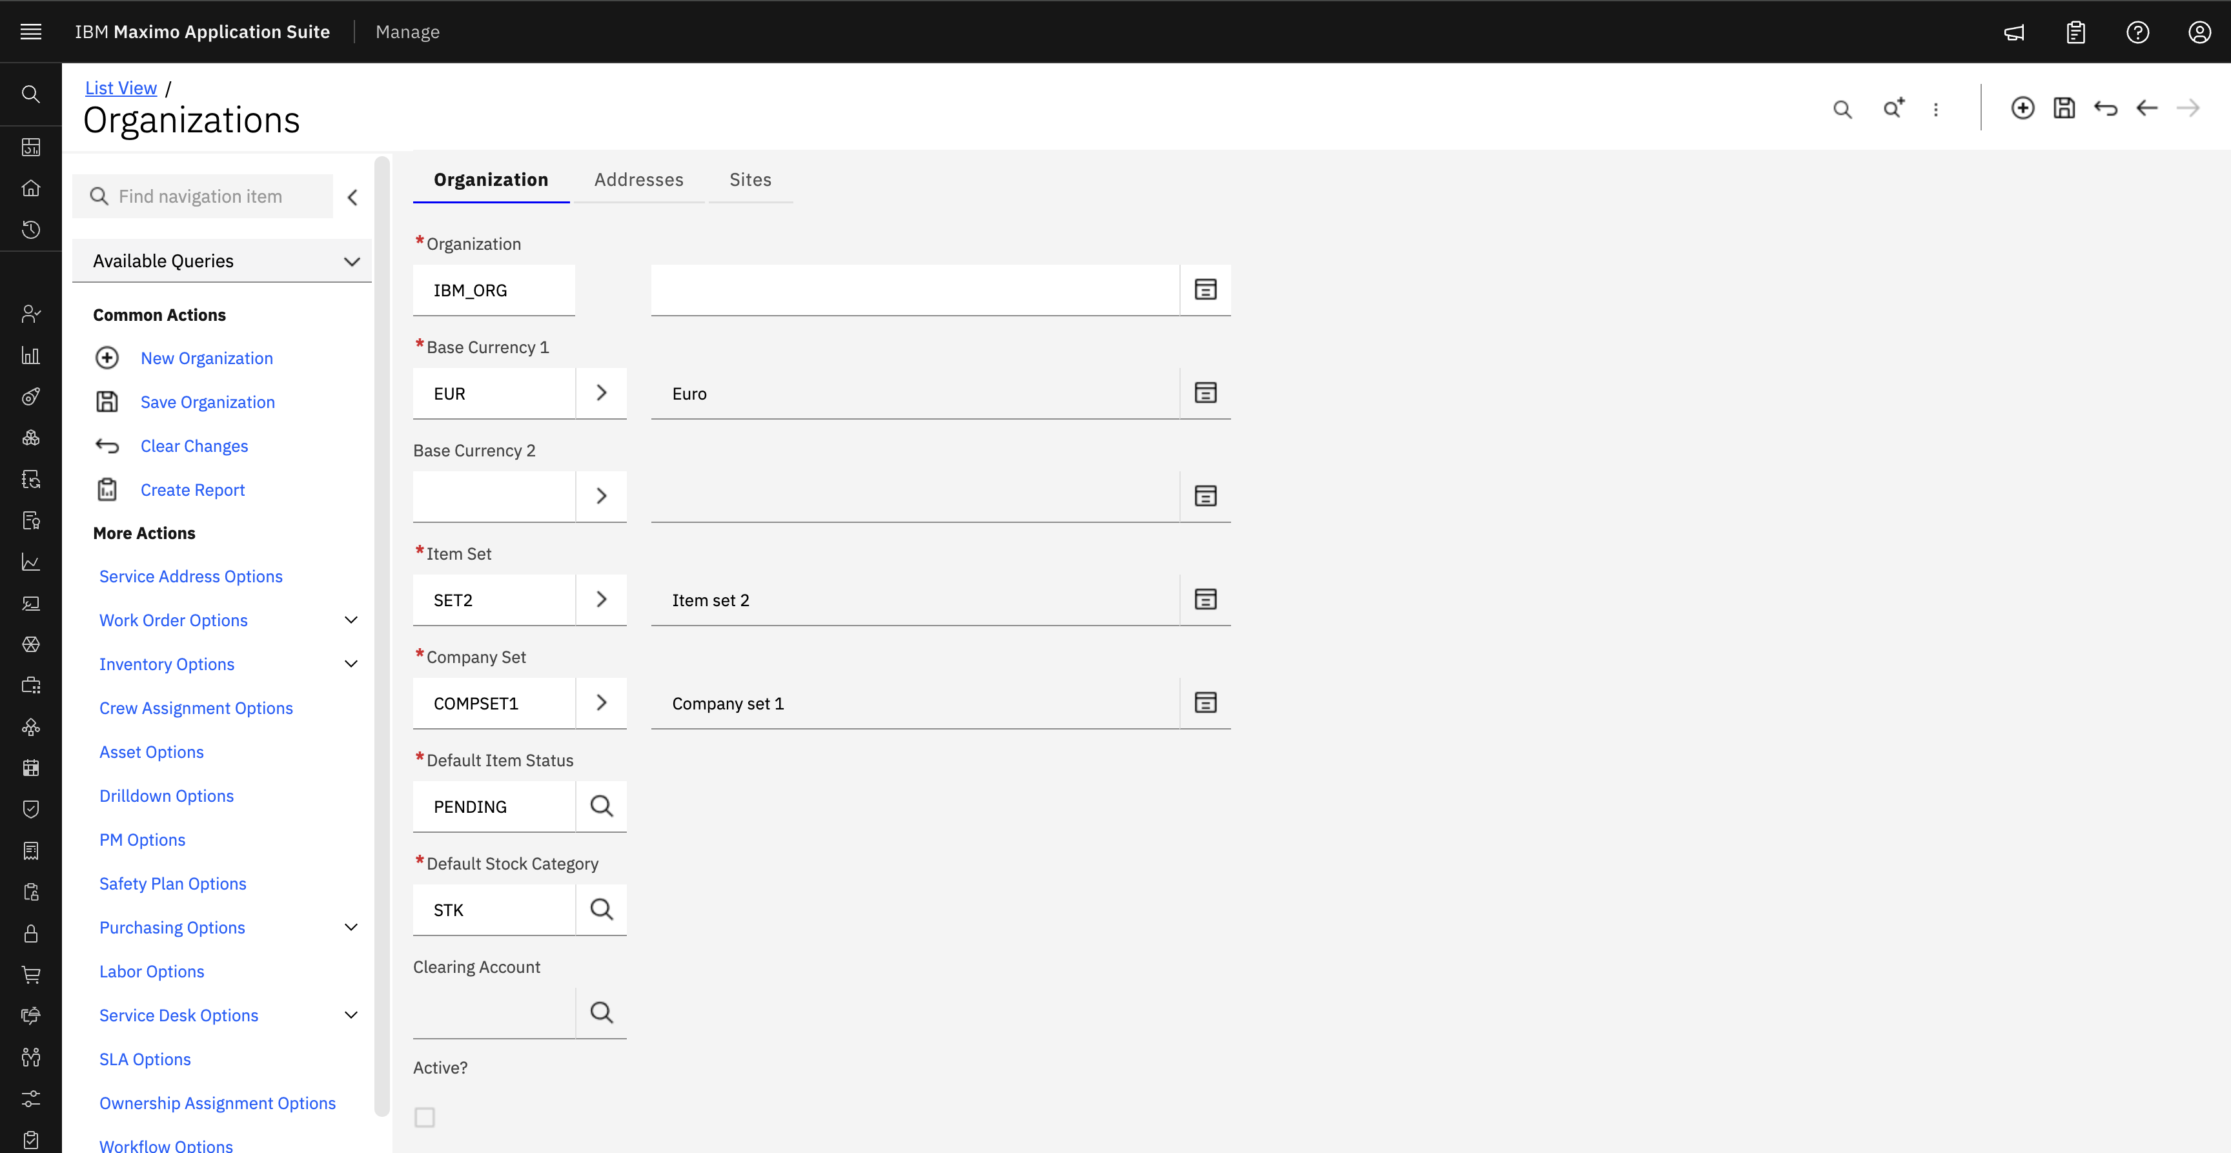
Task: Open detail menu for Item Set SET2
Action: coord(601,600)
